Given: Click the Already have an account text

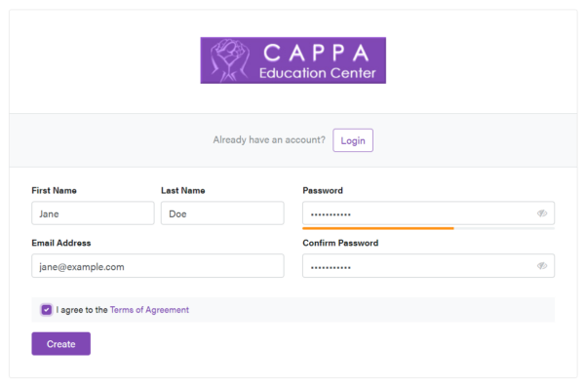Looking at the screenshot, I should [x=269, y=140].
